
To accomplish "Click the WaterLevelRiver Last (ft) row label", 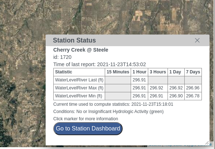I will click(79, 80).
